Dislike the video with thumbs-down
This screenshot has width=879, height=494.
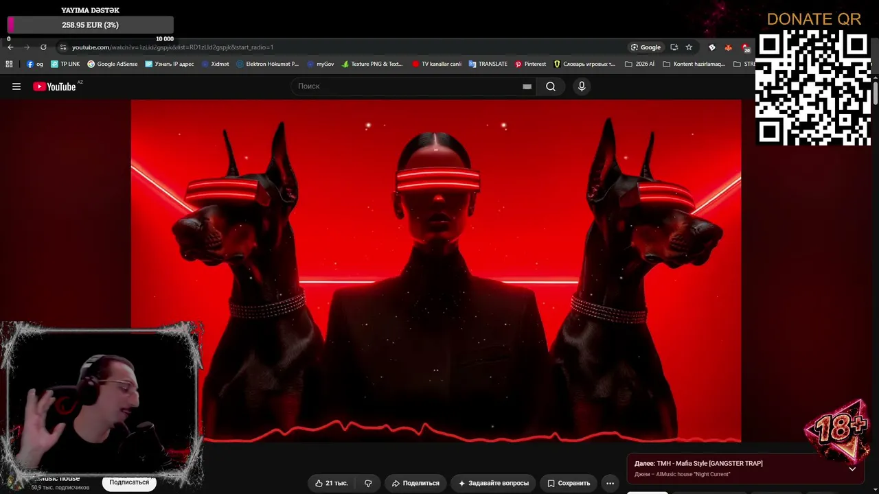coord(368,483)
